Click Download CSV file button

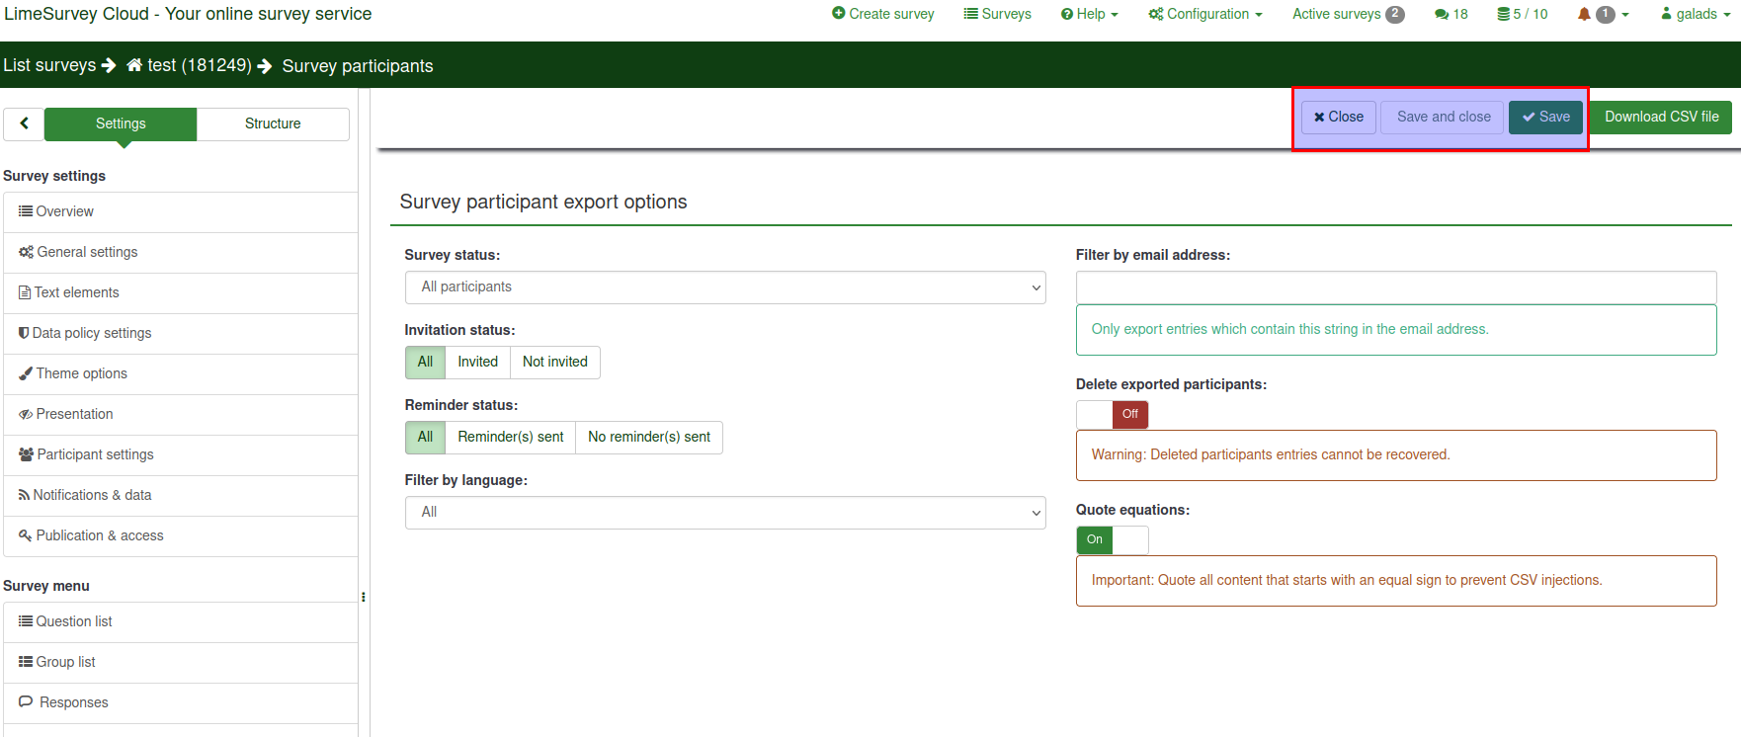pos(1661,117)
